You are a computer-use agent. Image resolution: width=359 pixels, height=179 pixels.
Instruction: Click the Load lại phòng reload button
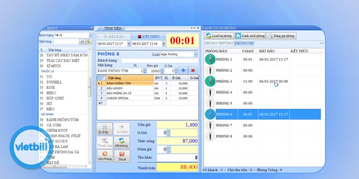click(219, 36)
